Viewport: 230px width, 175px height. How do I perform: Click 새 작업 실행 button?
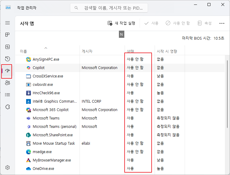121,23
